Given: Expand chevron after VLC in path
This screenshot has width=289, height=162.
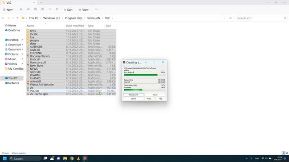Looking at the screenshot, I should tap(112, 18).
